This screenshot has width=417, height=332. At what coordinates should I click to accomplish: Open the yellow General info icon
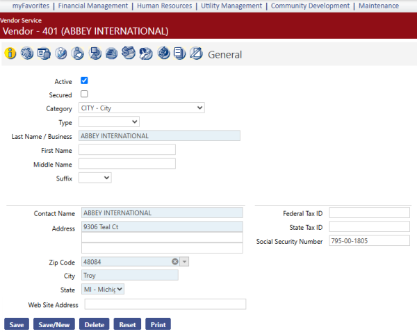click(x=10, y=53)
